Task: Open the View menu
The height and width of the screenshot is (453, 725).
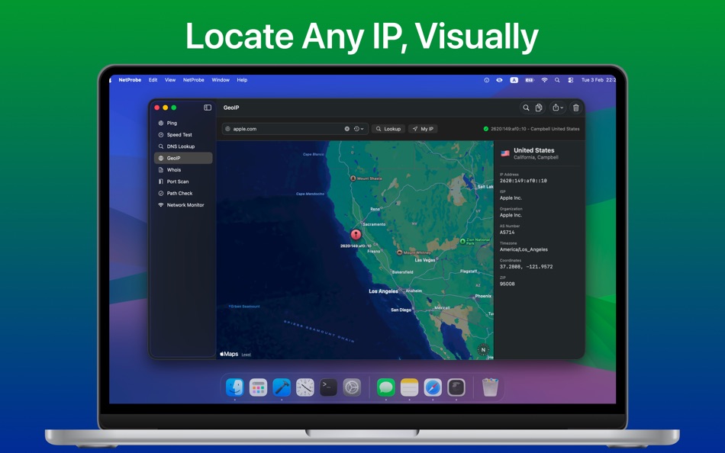Action: point(169,79)
